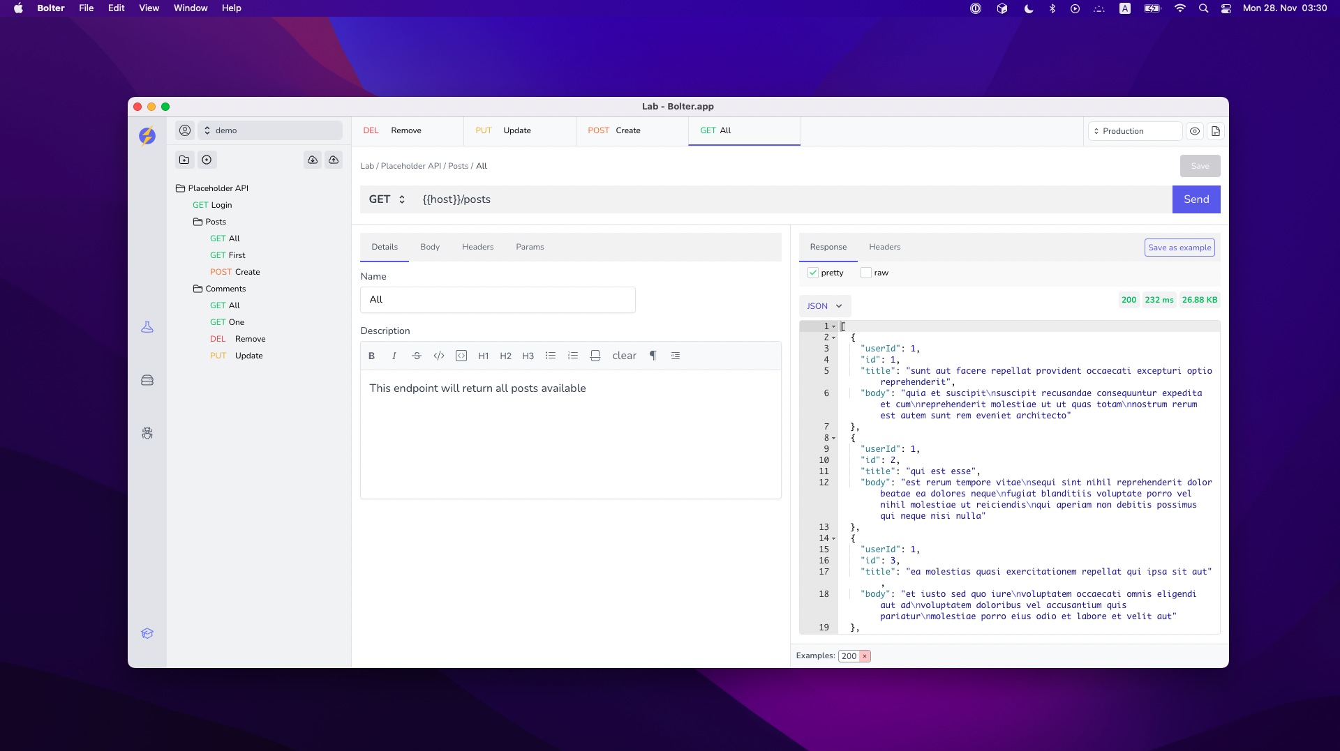Viewport: 1340px width, 751px height.
Task: Open the request Headers tab
Action: pos(477,247)
